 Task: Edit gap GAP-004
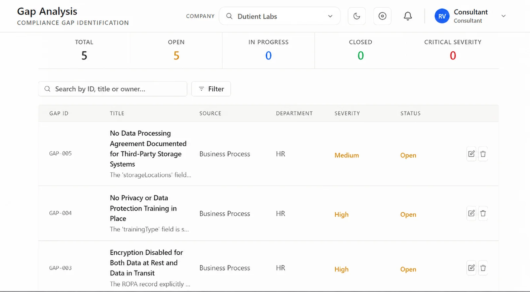tap(471, 213)
